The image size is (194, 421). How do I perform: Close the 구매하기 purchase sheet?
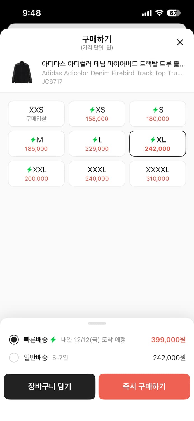pyautogui.click(x=180, y=42)
